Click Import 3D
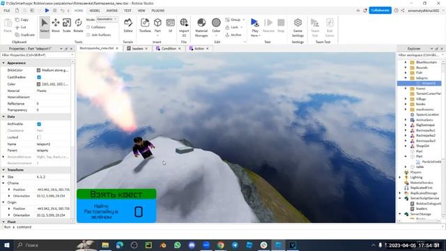 [184, 27]
